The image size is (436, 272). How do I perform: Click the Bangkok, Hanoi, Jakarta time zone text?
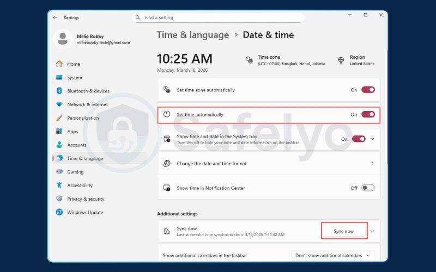[291, 64]
